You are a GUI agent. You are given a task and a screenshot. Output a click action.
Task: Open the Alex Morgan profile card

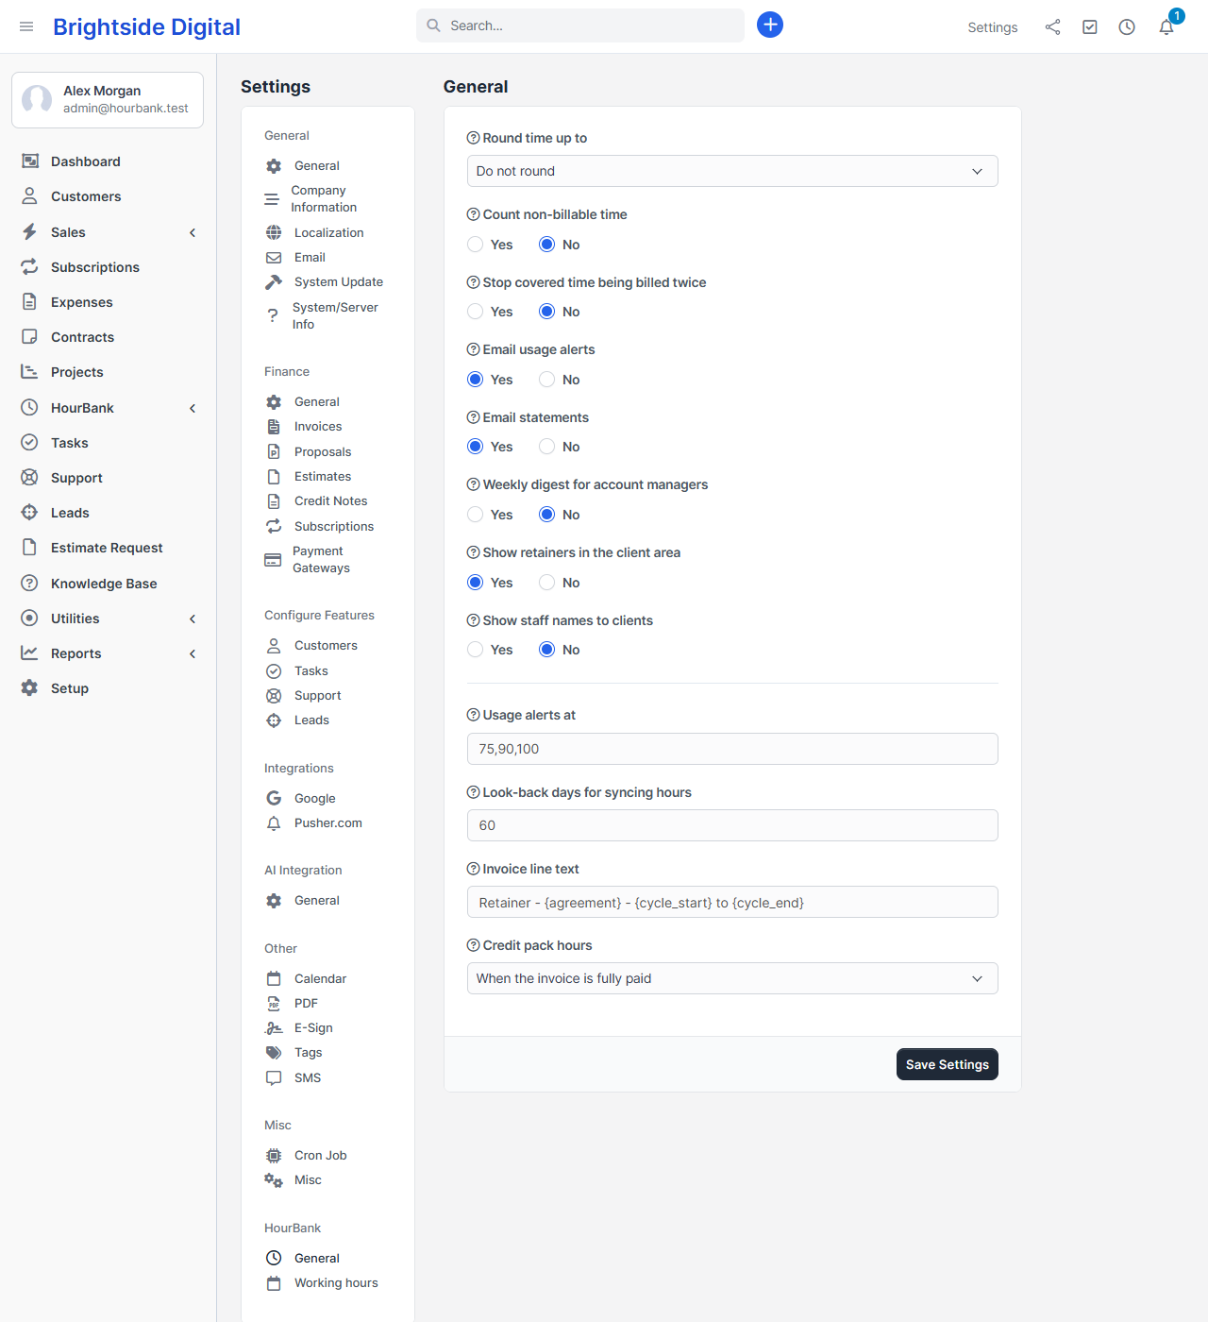[108, 100]
